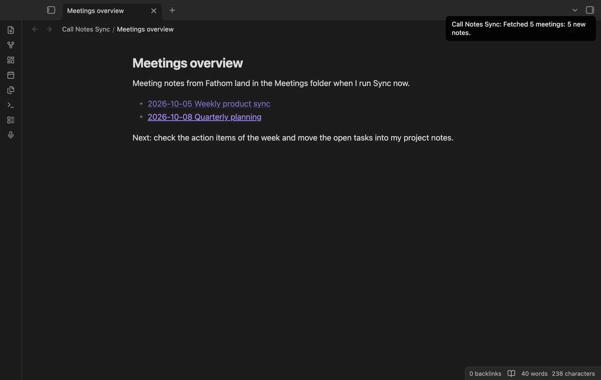The image size is (601, 380).
Task: Click the Next: check the action items paragraph
Action: pyautogui.click(x=293, y=137)
